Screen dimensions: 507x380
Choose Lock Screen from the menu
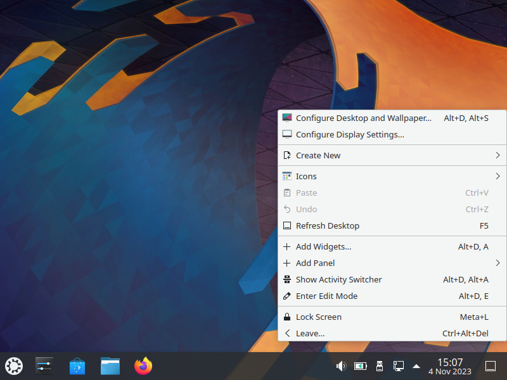pos(392,317)
